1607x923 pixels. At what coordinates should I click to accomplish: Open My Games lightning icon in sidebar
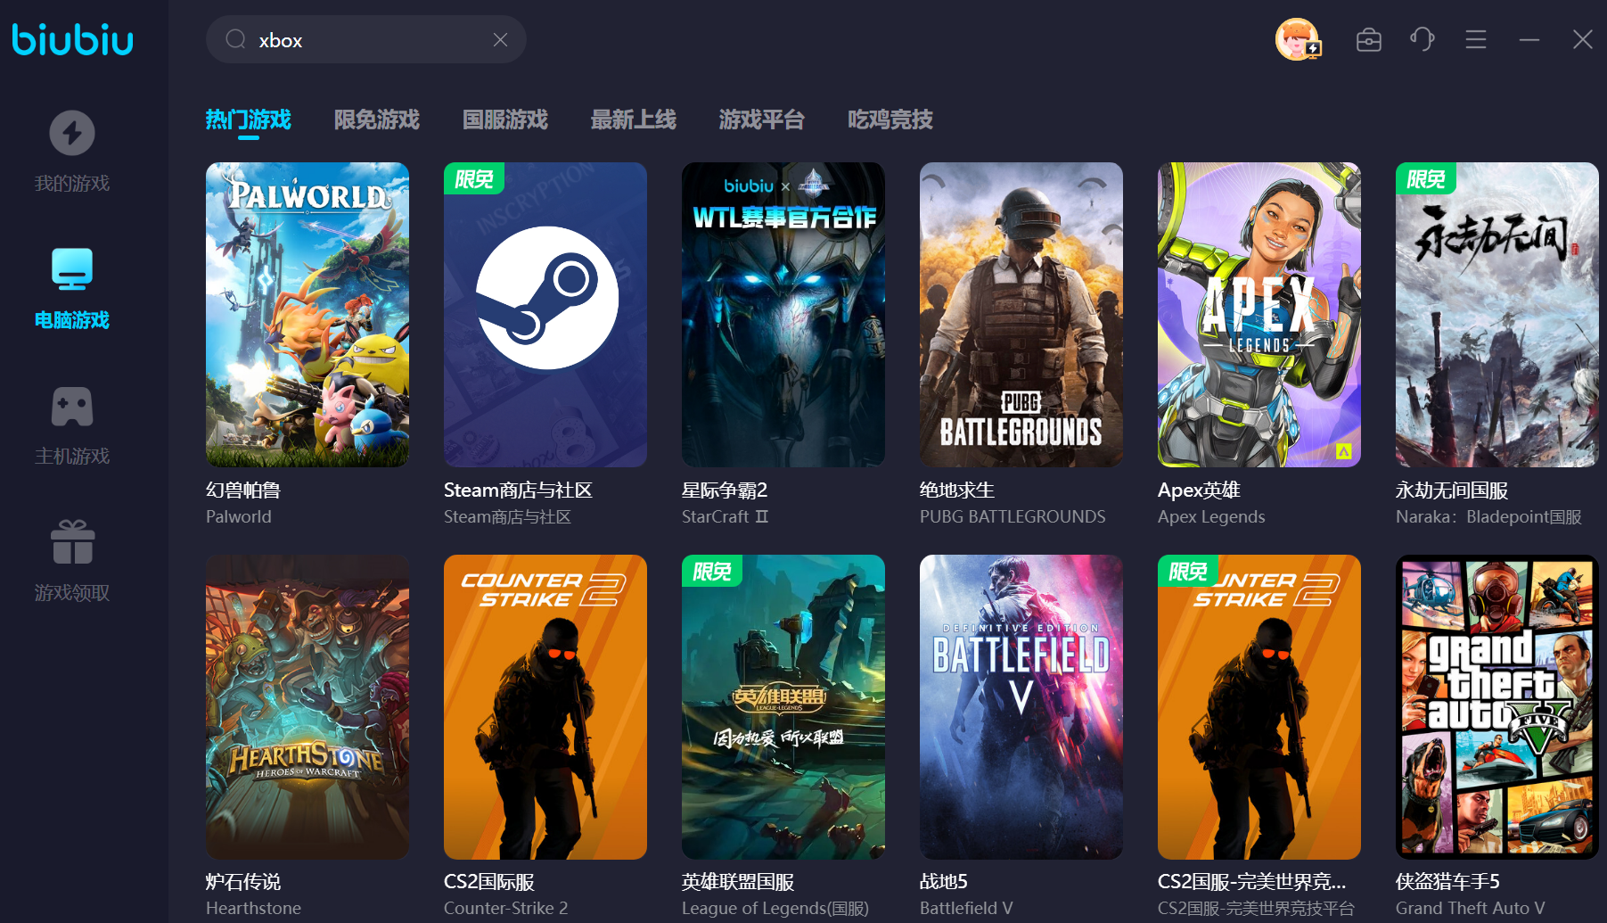pyautogui.click(x=72, y=134)
